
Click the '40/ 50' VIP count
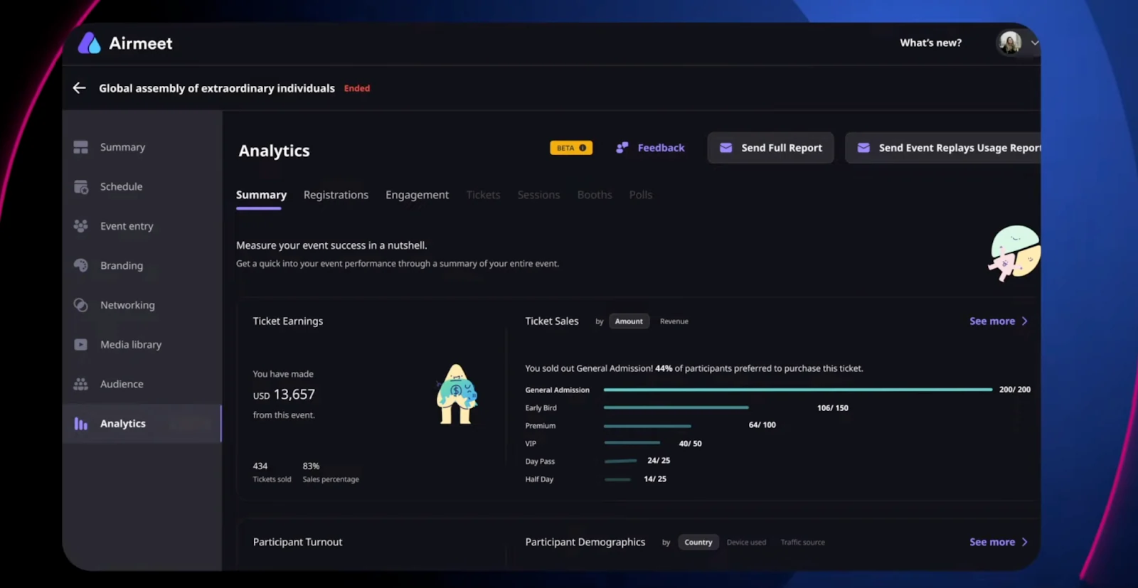[x=690, y=444]
